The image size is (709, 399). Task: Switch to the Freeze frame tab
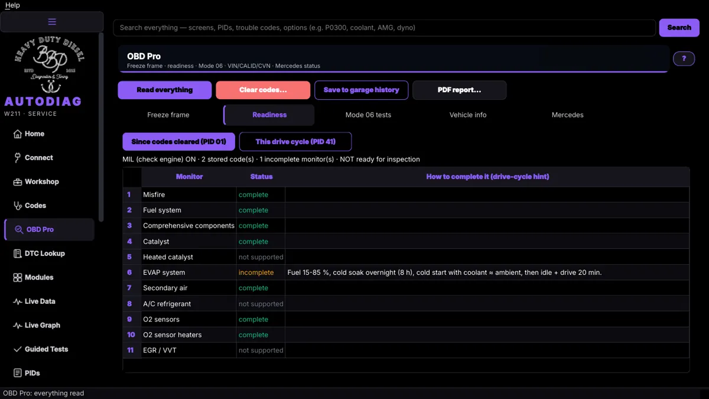pyautogui.click(x=168, y=115)
